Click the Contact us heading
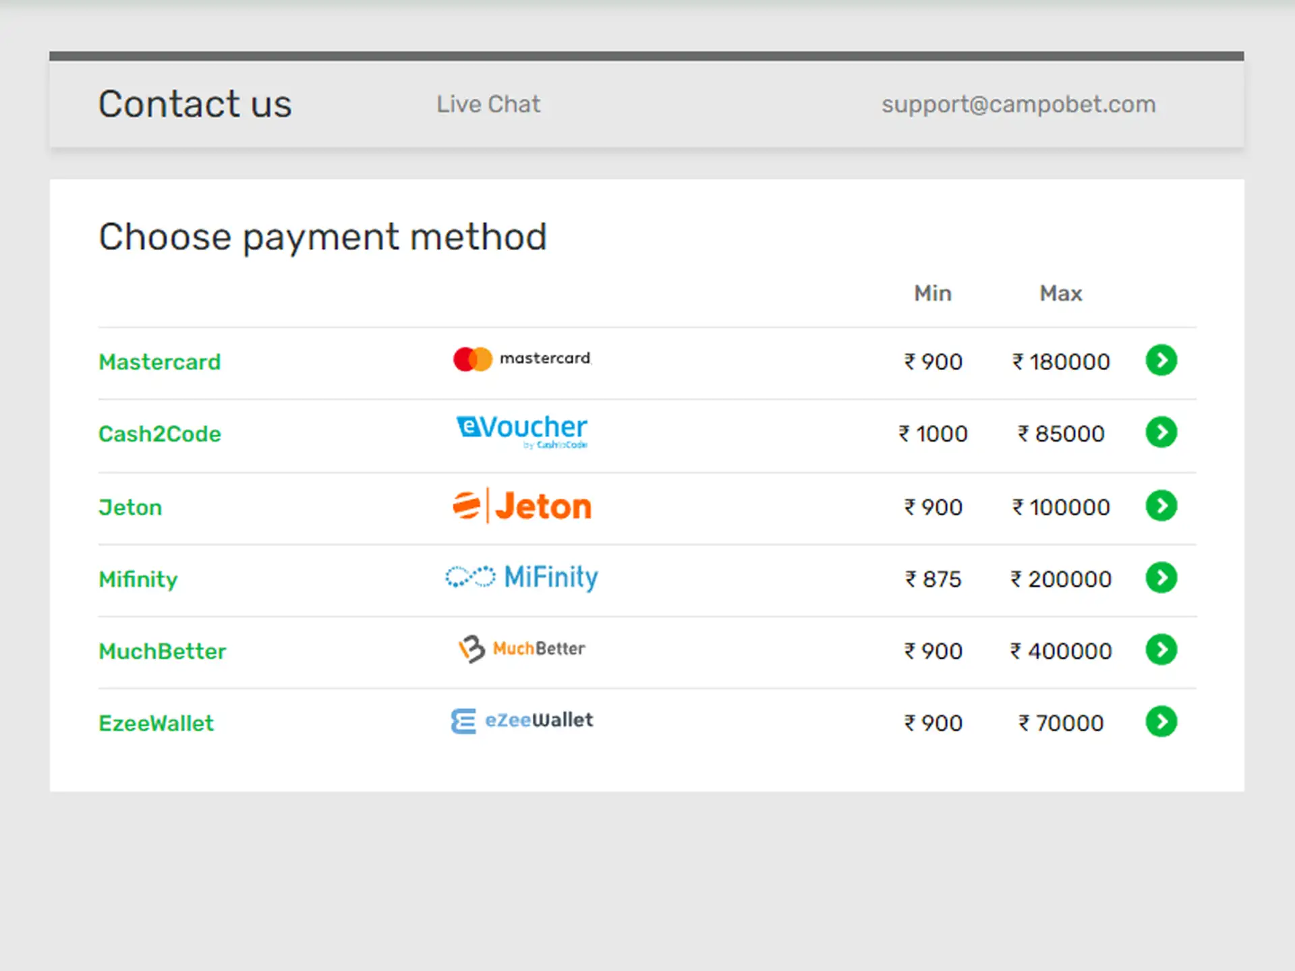 click(195, 105)
